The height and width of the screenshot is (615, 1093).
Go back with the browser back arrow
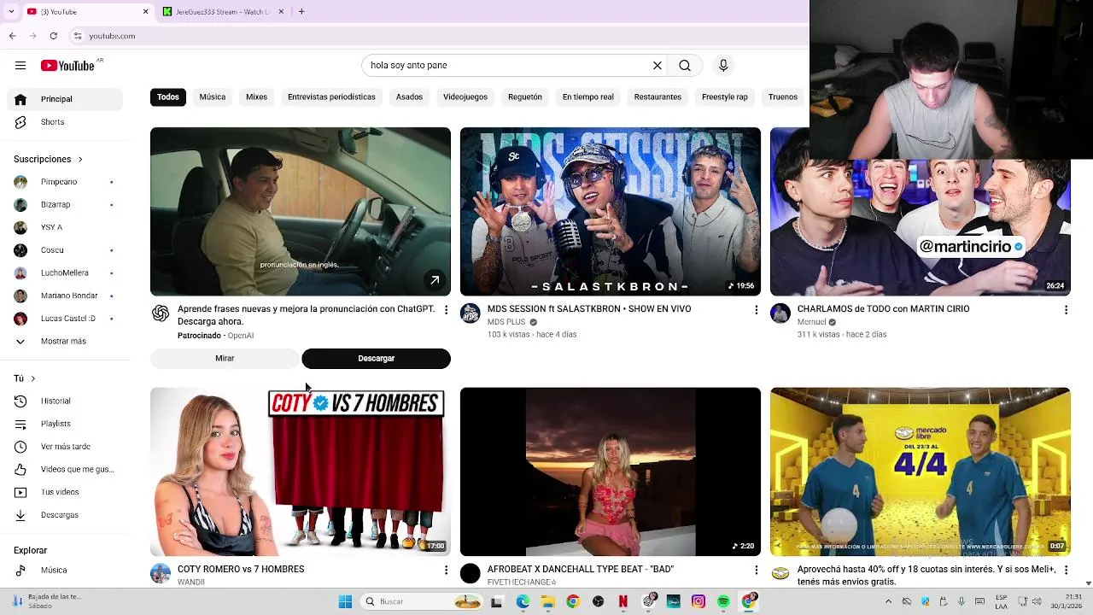pos(13,36)
